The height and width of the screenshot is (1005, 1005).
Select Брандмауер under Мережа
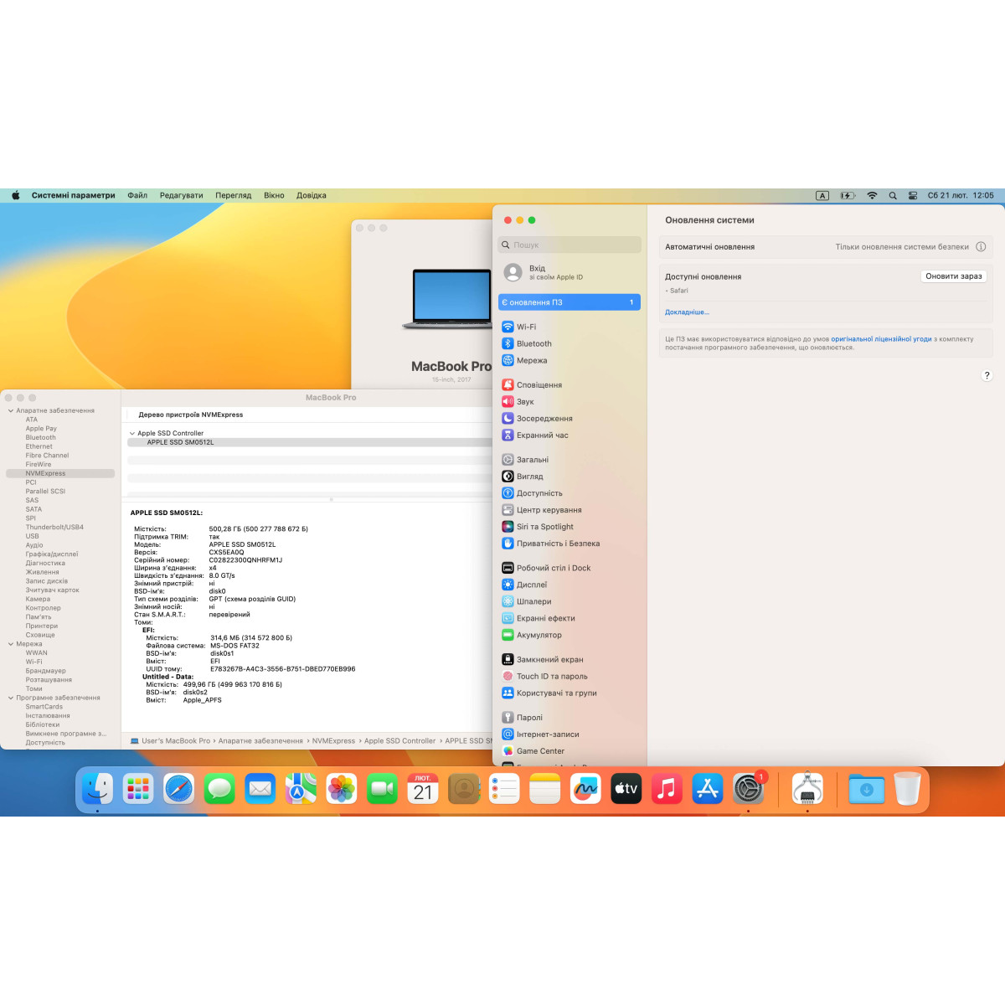[x=45, y=671]
